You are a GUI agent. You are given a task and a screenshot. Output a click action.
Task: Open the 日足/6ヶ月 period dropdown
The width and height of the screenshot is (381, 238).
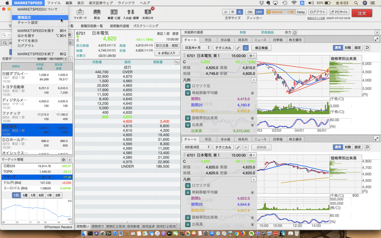point(197,48)
